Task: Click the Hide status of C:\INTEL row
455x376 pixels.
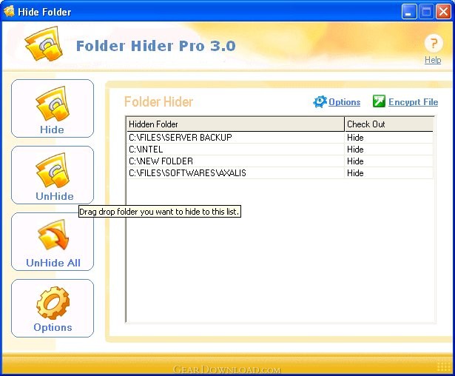Action: 355,150
